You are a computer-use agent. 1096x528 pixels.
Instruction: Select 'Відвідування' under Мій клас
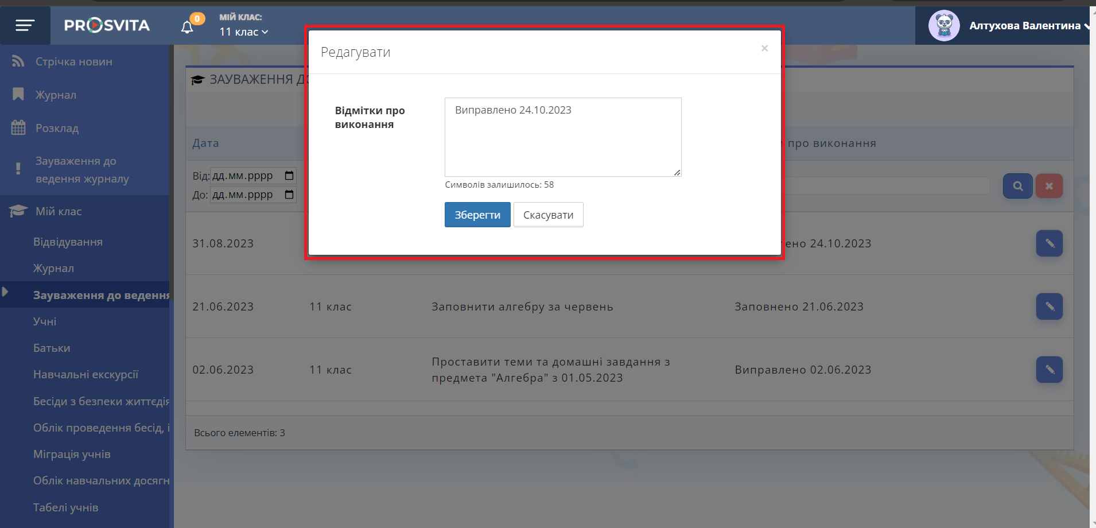[68, 242]
